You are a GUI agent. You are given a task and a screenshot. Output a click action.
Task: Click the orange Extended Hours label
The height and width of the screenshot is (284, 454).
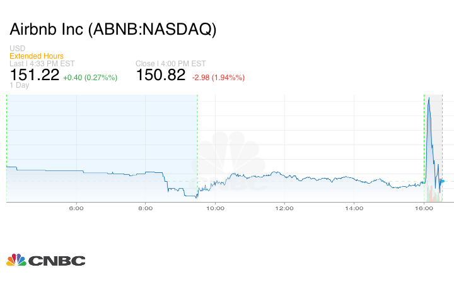37,56
